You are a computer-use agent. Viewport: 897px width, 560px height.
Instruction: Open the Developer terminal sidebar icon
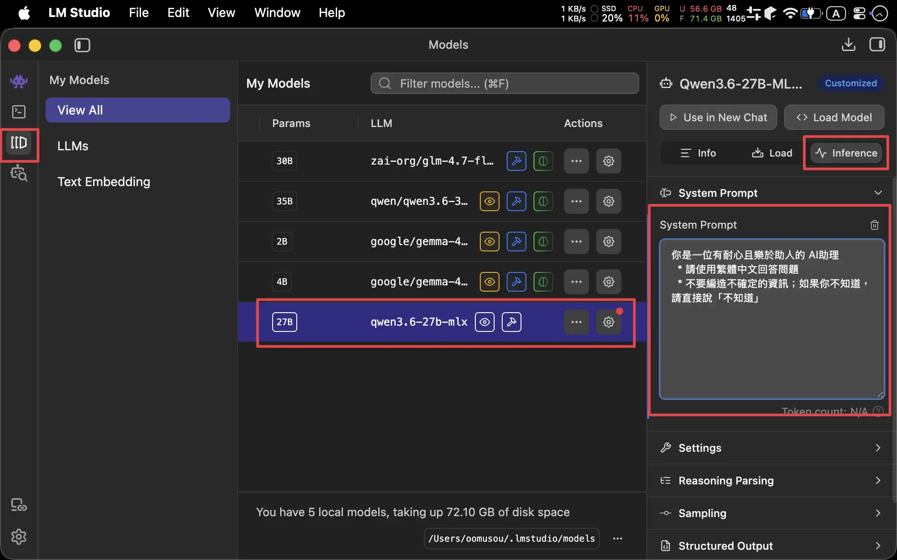[19, 111]
